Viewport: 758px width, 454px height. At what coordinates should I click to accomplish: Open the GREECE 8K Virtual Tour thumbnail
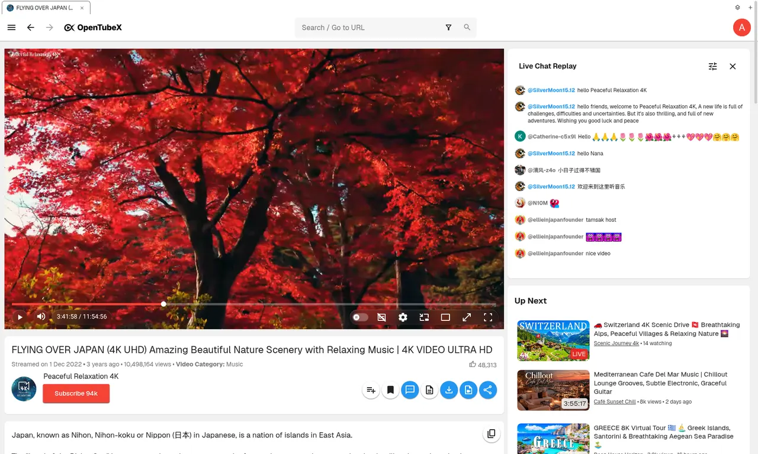pos(553,439)
